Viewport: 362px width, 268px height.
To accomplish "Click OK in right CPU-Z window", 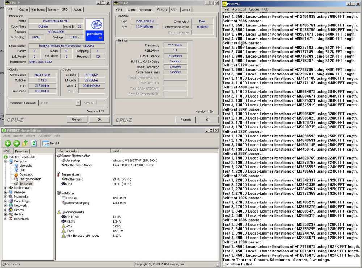I will (208, 120).
